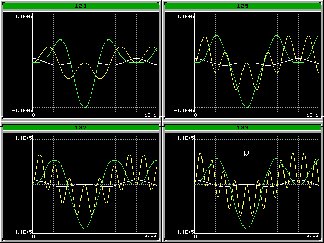Click the green title bar labeled 127
The height and width of the screenshot is (243, 324).
click(80, 127)
